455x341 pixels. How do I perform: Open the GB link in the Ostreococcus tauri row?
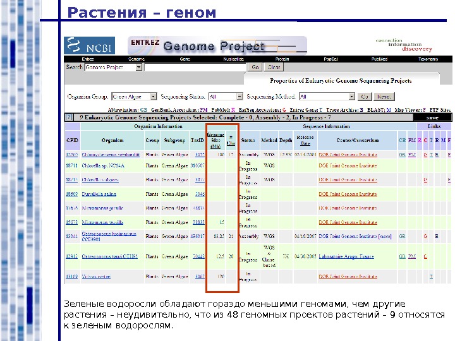click(402, 256)
